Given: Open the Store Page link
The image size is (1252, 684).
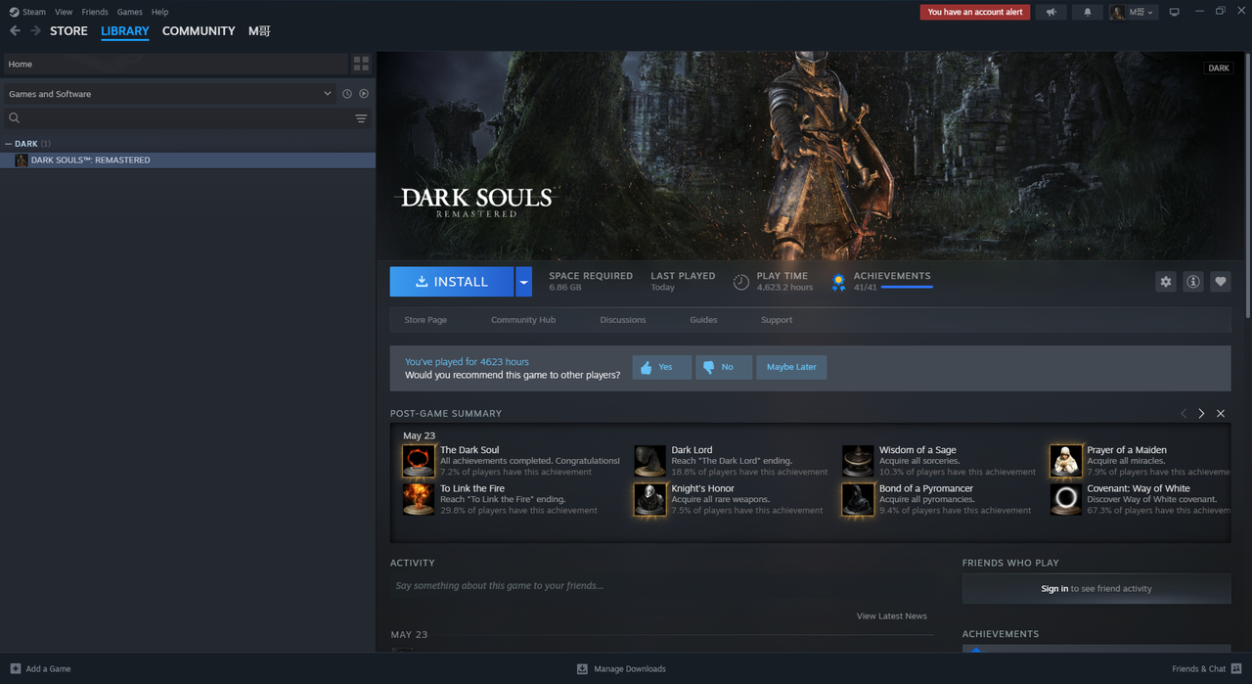Looking at the screenshot, I should click(x=425, y=320).
